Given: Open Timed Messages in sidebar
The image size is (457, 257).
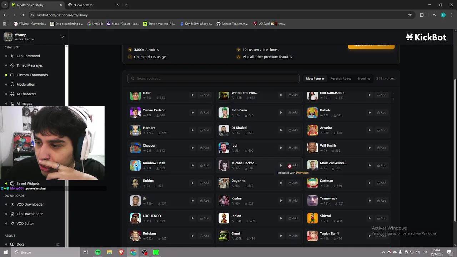Looking at the screenshot, I should point(30,65).
